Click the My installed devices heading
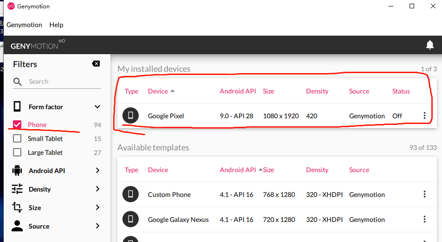The image size is (442, 242). tap(154, 69)
